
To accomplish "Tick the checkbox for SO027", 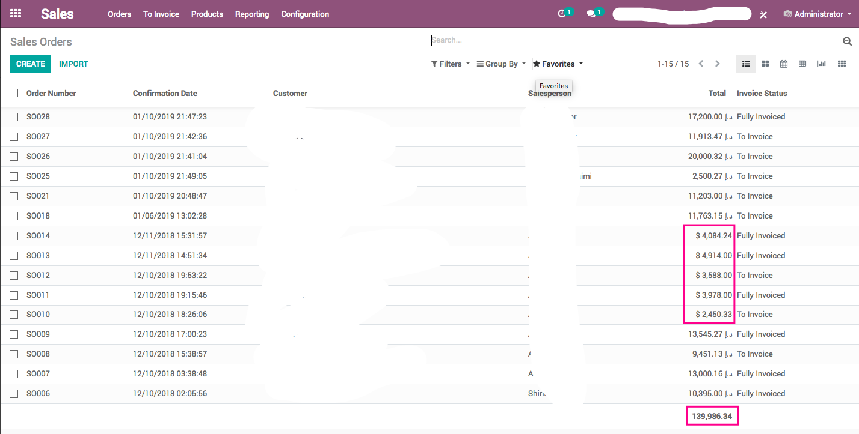I will pos(14,137).
